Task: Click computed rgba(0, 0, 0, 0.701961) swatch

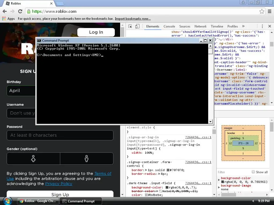Action: coord(222,182)
